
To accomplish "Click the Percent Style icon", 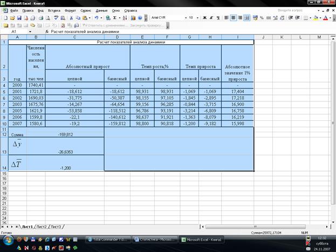I will pyautogui.click(x=262, y=18).
